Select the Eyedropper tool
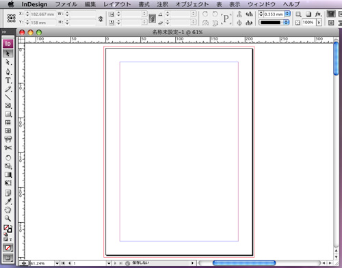Viewport: 342px width, 268px height. tap(8, 202)
